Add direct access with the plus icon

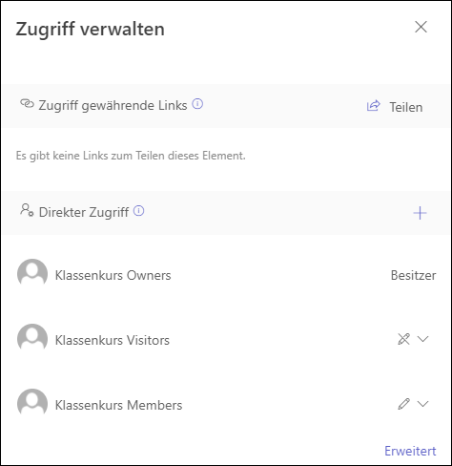(420, 213)
